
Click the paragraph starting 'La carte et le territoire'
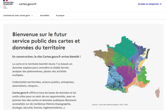tap(42, 69)
